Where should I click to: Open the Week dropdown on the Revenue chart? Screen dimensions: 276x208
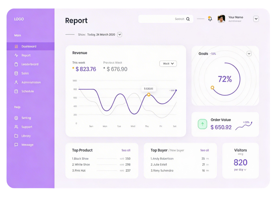click(168, 63)
